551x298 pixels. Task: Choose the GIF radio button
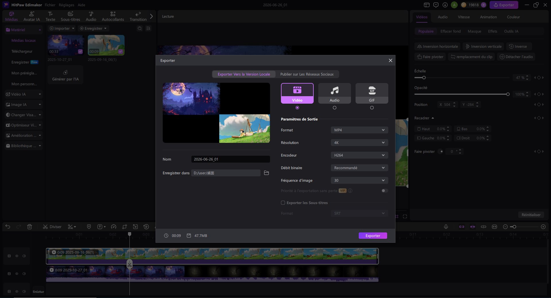372,108
